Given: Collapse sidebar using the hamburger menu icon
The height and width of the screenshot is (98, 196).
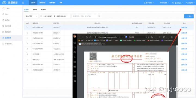Looking at the screenshot, I should point(23,3).
